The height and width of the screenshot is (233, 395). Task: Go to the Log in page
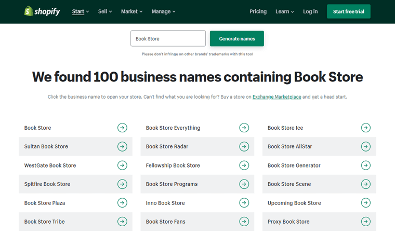pyautogui.click(x=310, y=11)
